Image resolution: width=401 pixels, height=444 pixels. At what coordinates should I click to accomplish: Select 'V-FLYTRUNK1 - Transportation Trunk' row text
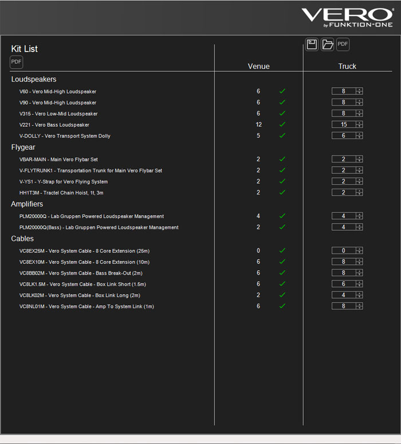91,170
